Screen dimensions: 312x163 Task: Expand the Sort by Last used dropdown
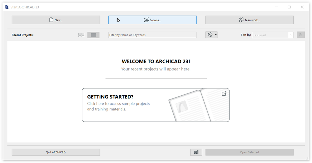(x=273, y=35)
